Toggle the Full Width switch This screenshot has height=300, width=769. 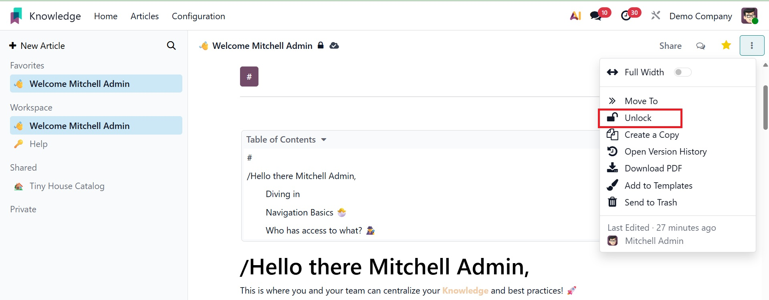pos(682,72)
